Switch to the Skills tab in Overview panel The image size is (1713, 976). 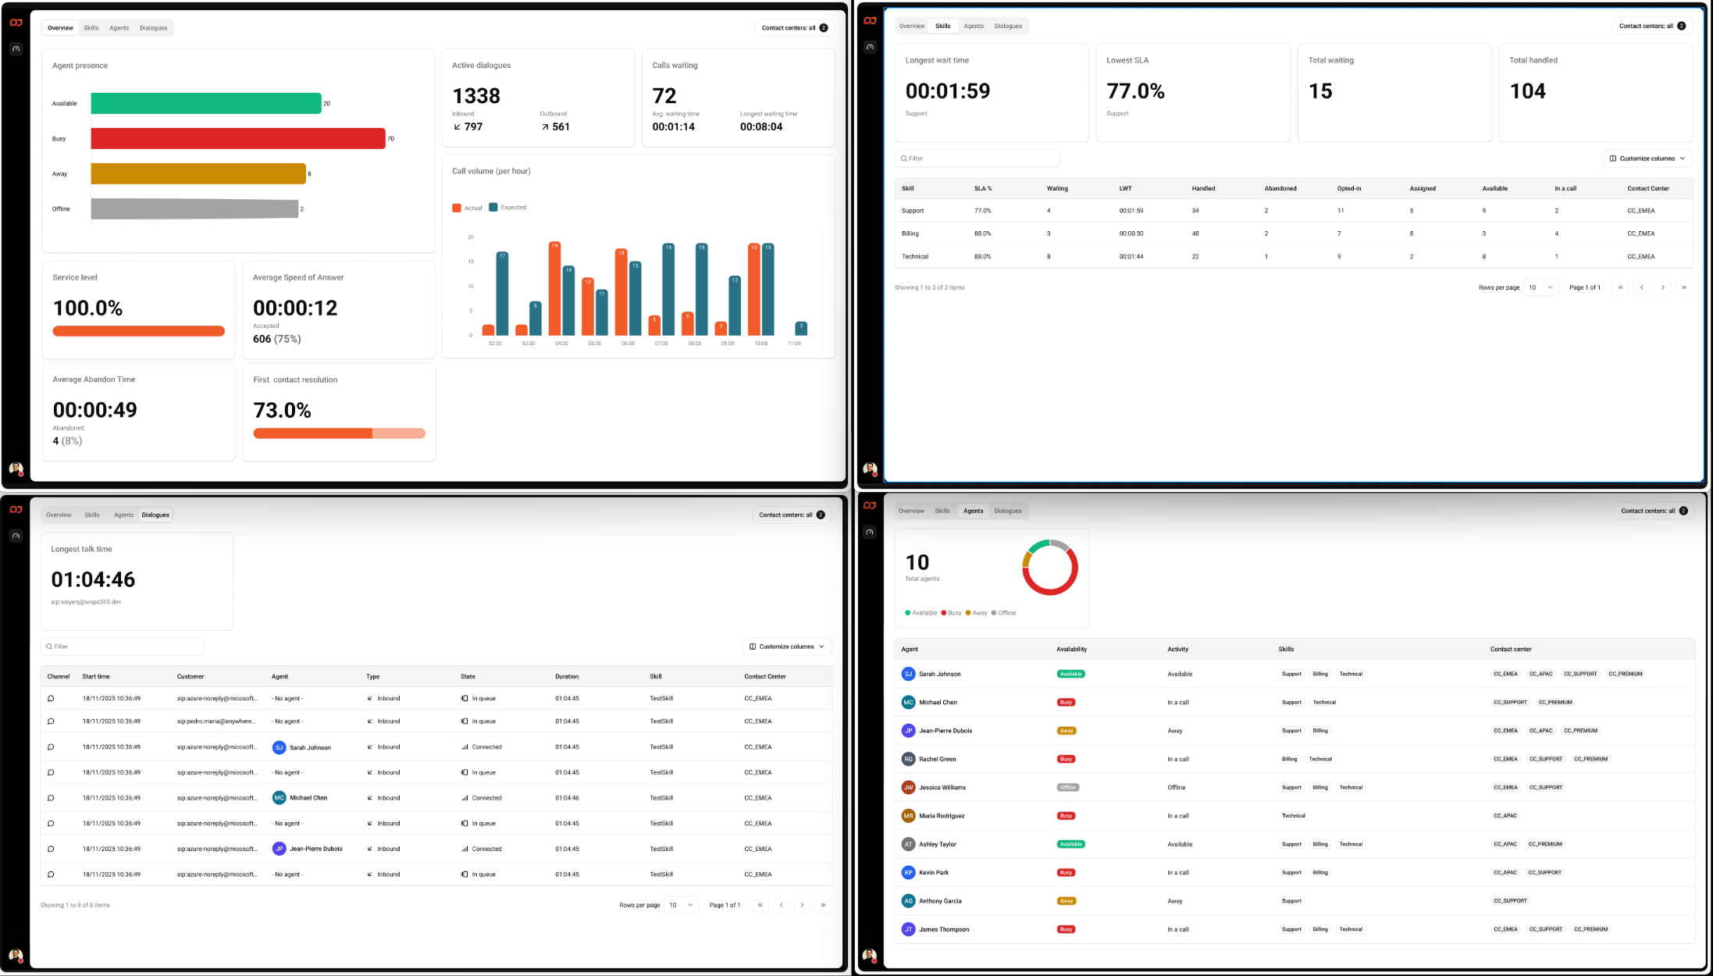[91, 28]
